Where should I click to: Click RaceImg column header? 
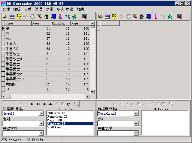pyautogui.click(x=61, y=23)
